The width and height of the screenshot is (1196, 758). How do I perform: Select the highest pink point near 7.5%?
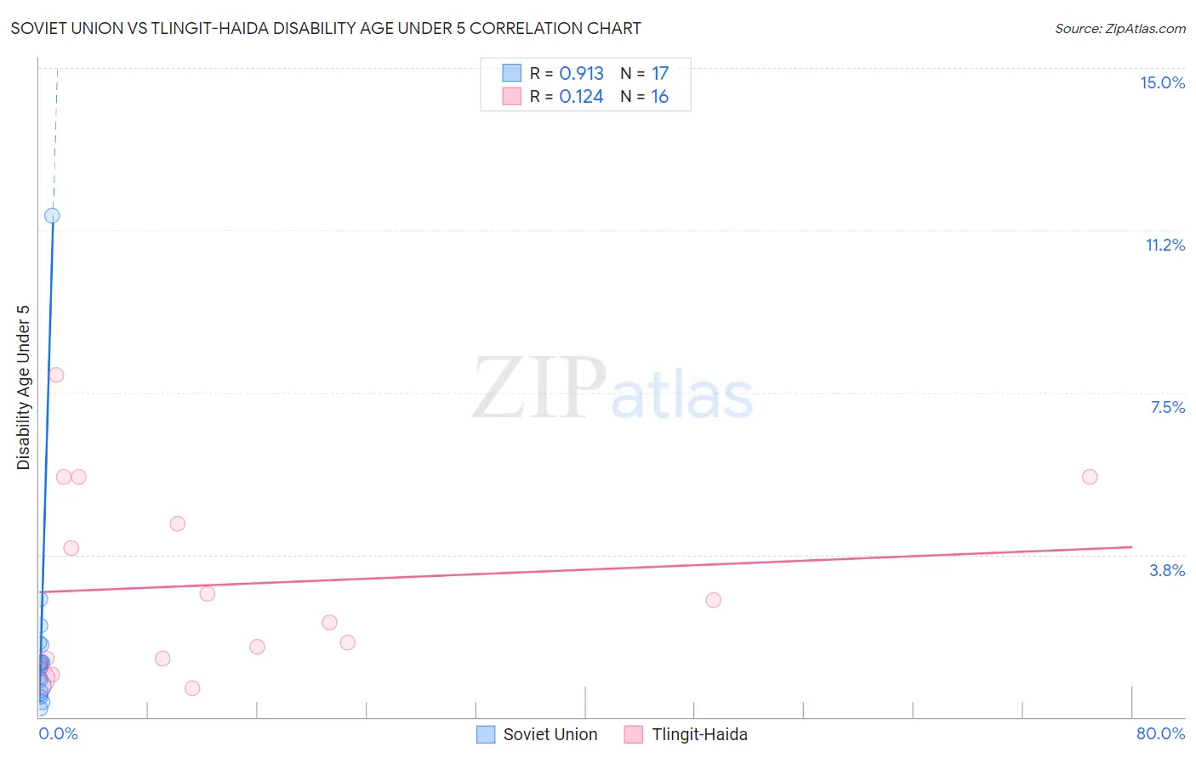tap(56, 375)
